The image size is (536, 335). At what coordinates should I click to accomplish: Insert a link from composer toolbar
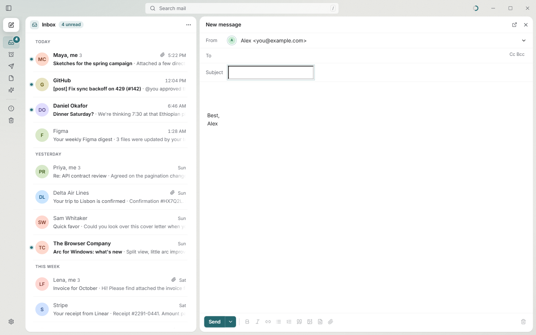268,322
